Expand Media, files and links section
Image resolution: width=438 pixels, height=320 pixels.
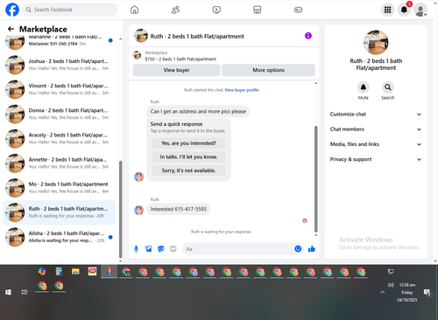point(376,144)
